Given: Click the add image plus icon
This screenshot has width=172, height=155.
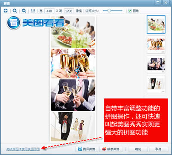Looking at the screenshot, I should click(x=6, y=11).
